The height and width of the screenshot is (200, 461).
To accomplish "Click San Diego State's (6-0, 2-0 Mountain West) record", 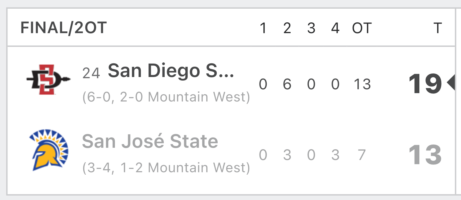I will pyautogui.click(x=166, y=97).
